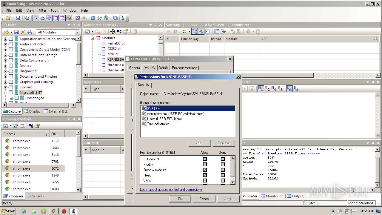
Task: Click the trash icon in Summary toolbar
Action: pos(258,31)
